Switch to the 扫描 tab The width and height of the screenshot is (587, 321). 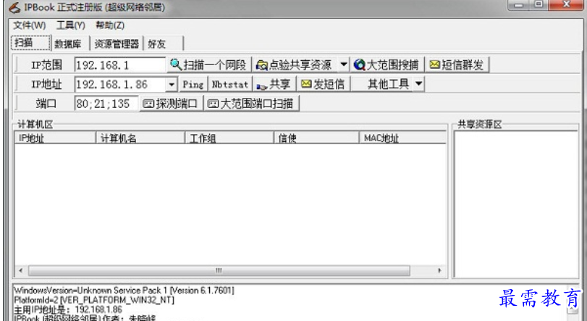click(30, 43)
